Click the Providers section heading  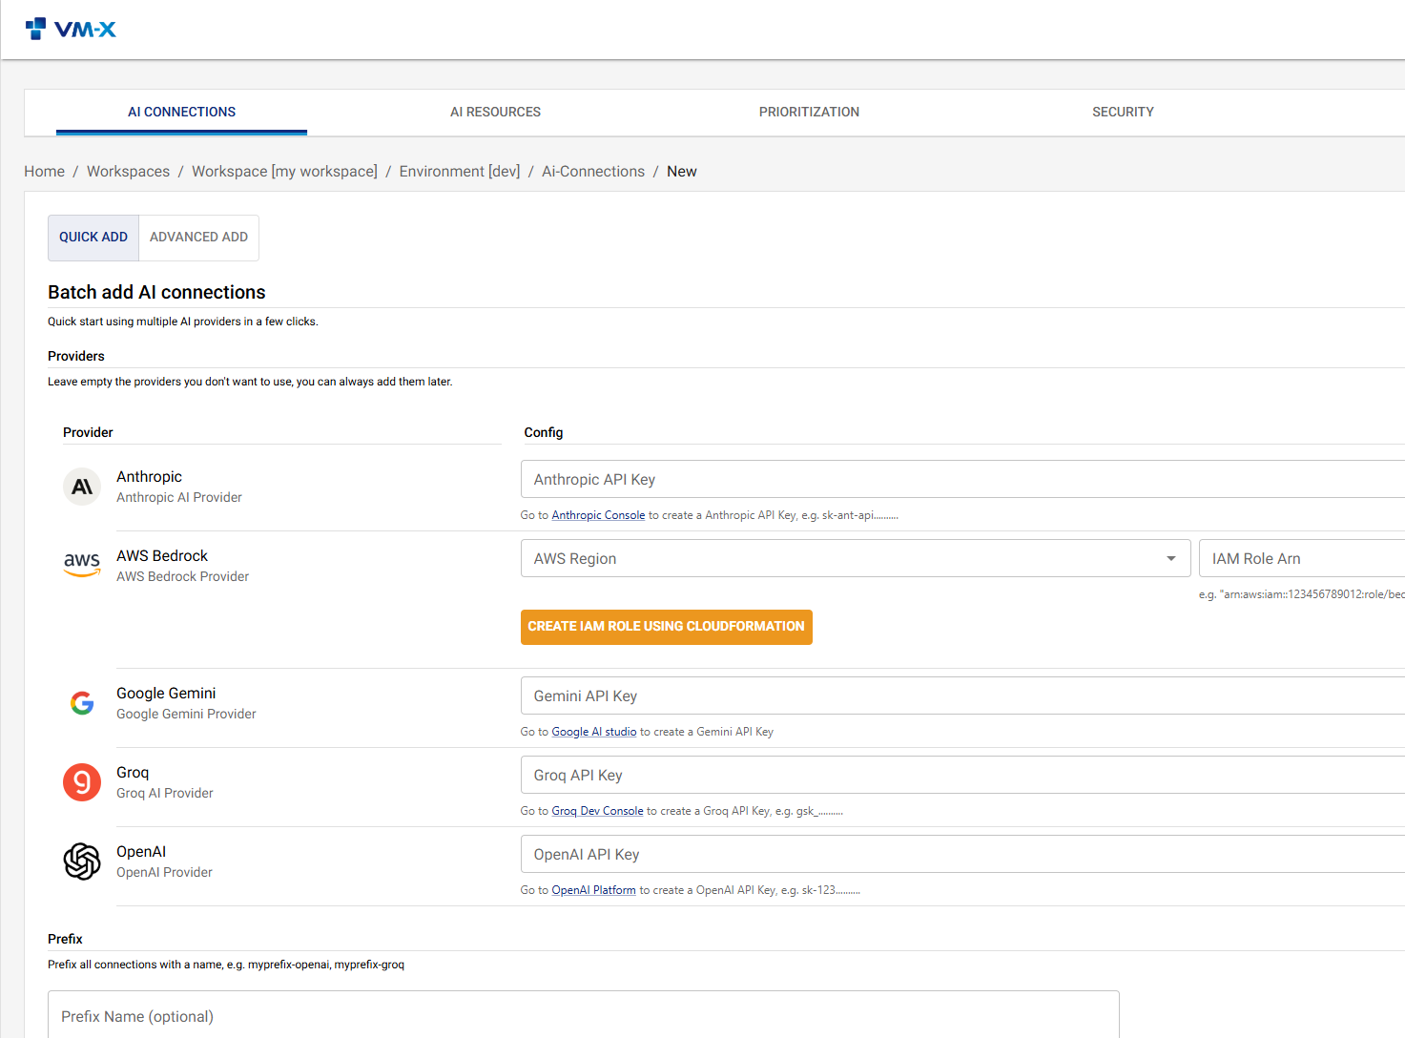click(76, 356)
